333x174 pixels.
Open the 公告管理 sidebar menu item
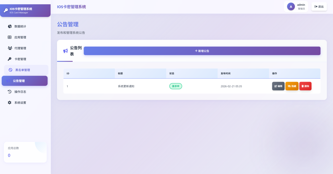(x=24, y=81)
